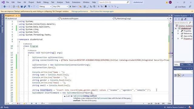The height and width of the screenshot is (109, 194).
Task: Click the Find in Files toolbar icon
Action: click(80, 7)
